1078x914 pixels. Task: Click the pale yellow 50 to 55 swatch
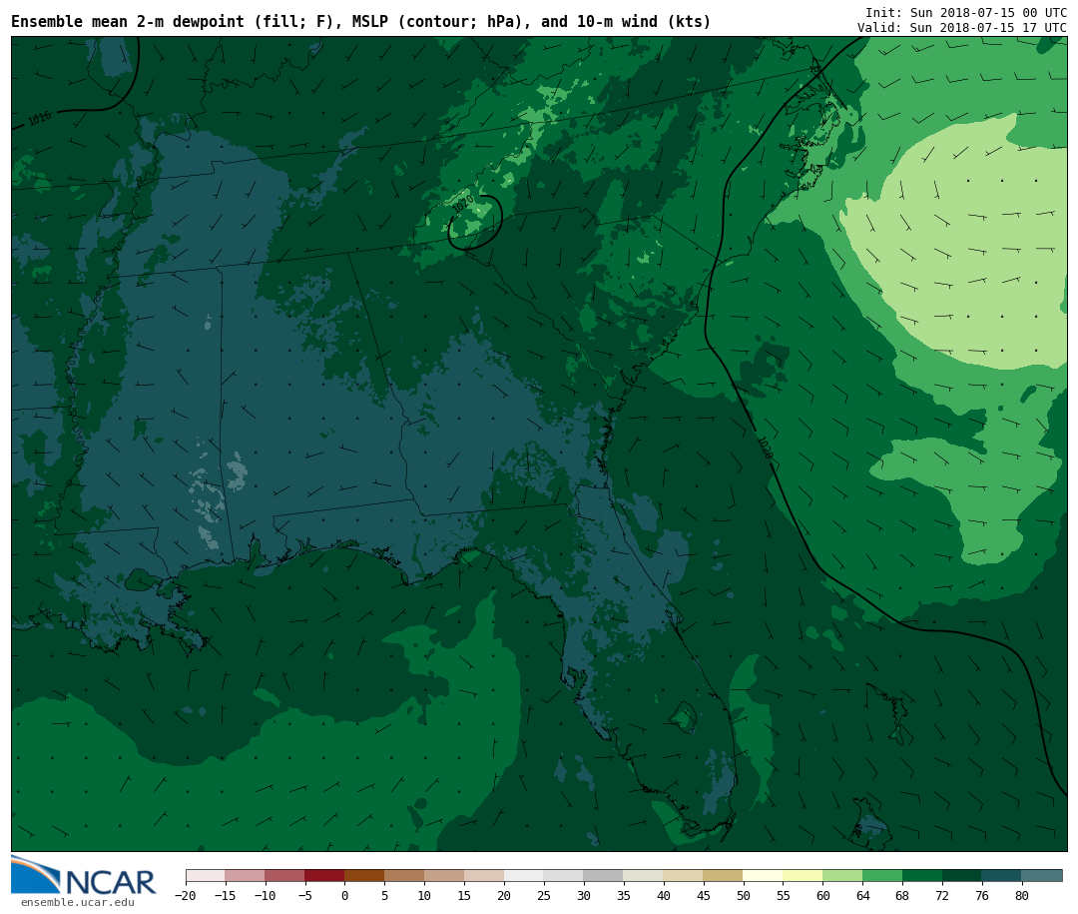pos(763,875)
